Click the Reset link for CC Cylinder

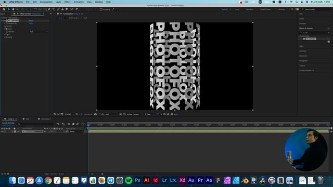(31, 21)
